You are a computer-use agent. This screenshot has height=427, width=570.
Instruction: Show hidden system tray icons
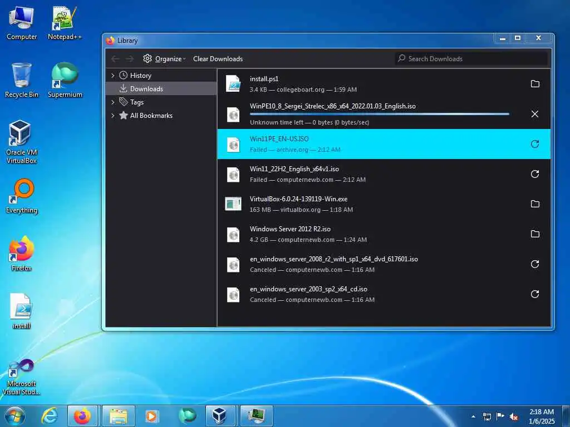[x=473, y=416]
